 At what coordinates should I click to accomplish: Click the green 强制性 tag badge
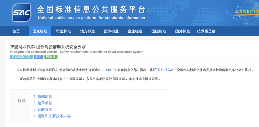pos(51,57)
